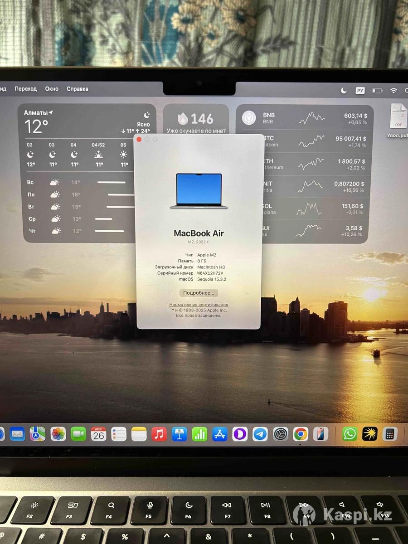Click the MacBook Air title text

click(x=199, y=233)
